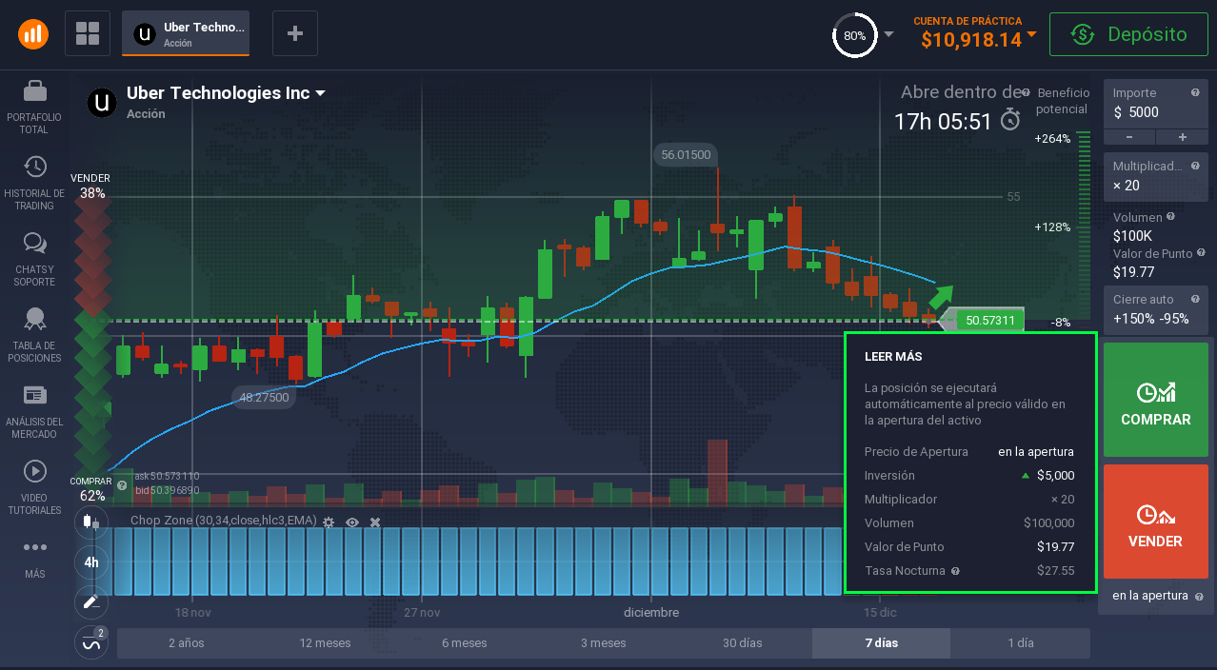Click the help icon beside Abre dentro de

click(x=1026, y=93)
